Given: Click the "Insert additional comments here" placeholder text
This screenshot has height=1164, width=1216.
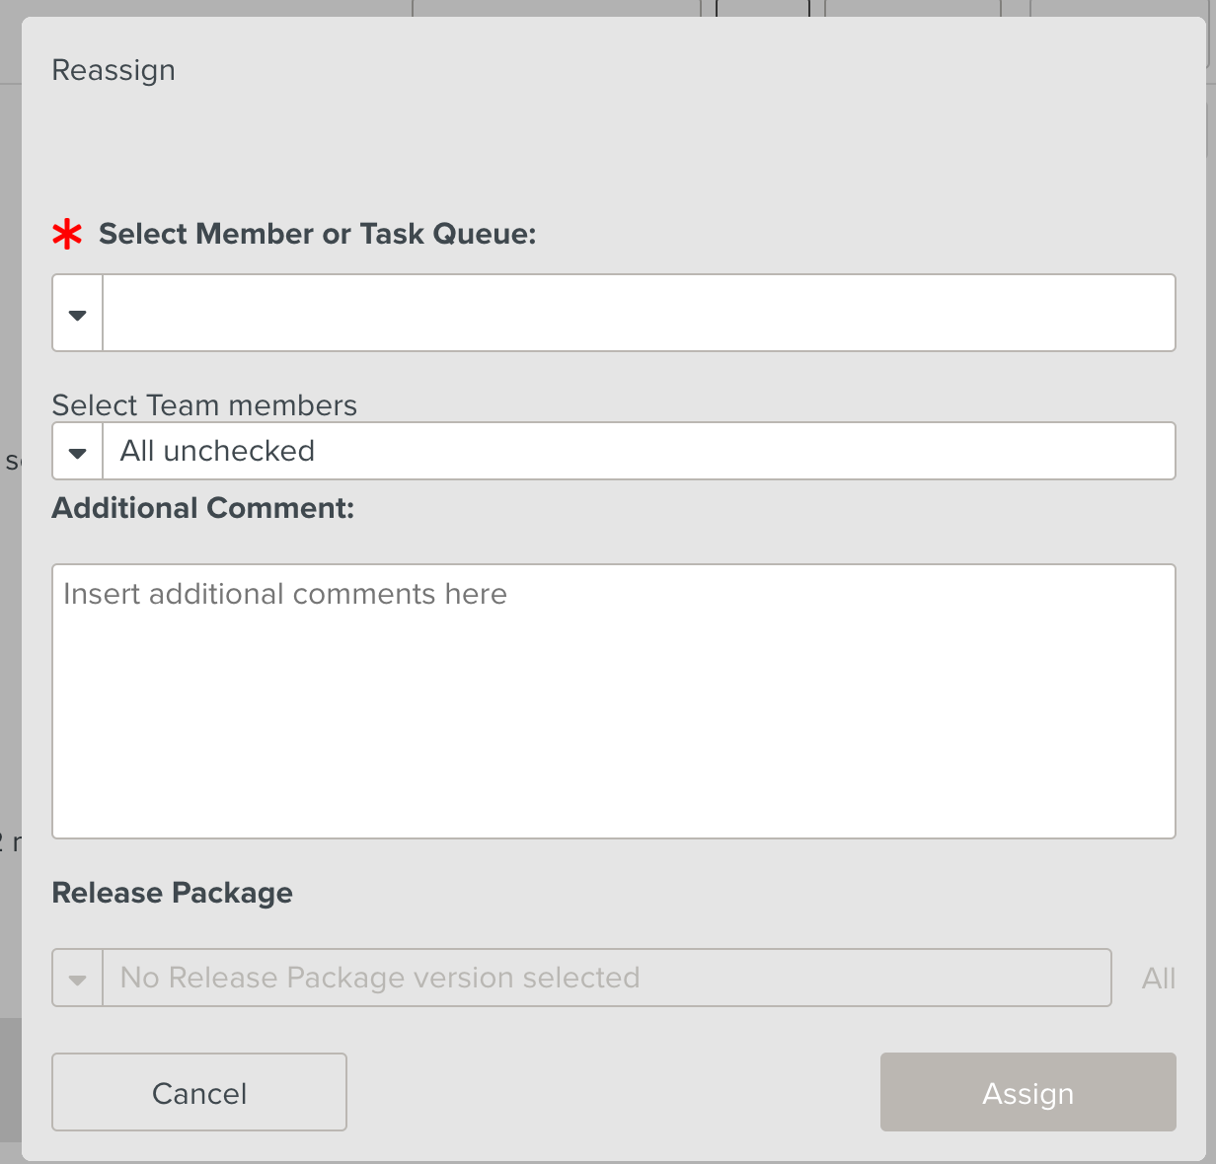Looking at the screenshot, I should (x=285, y=594).
